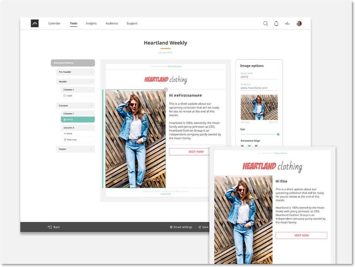Open the Calendar menu
This screenshot has width=355, height=267.
(54, 23)
